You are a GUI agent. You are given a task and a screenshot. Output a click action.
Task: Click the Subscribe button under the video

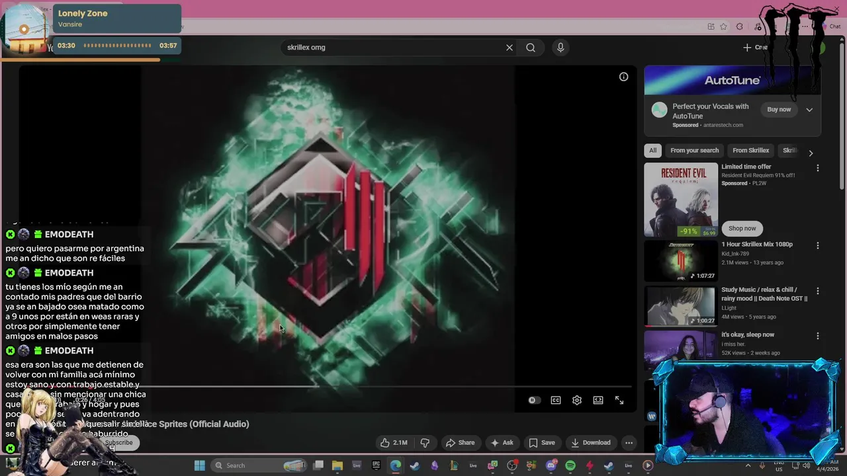coord(119,442)
